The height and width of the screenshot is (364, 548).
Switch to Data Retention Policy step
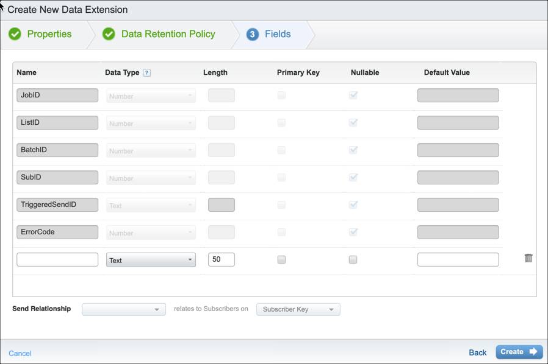pos(168,34)
